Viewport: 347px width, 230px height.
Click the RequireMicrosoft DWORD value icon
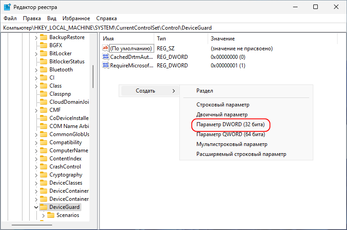point(106,66)
